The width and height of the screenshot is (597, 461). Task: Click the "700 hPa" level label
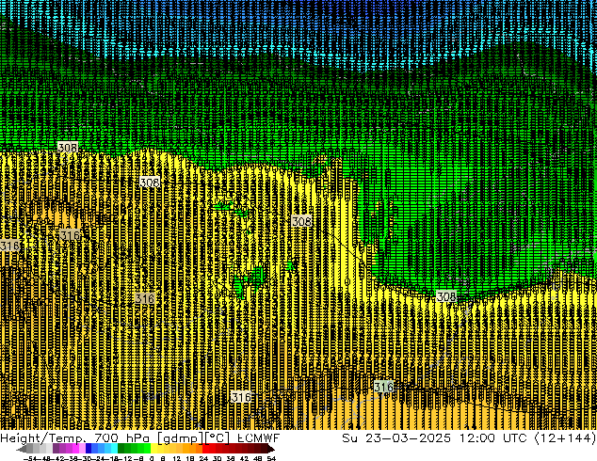(121, 438)
